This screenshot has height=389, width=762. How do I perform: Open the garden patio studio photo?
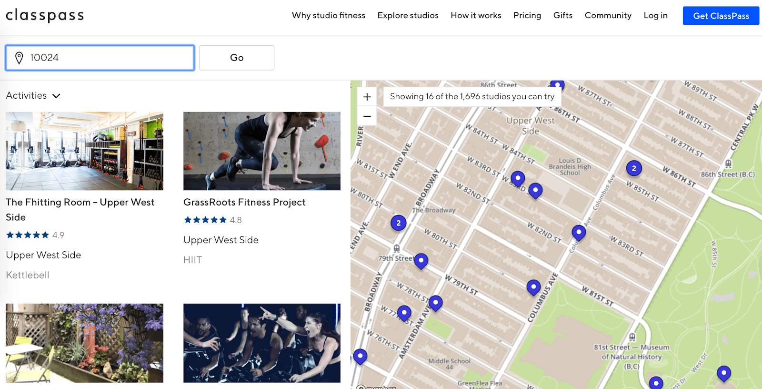[x=84, y=343]
